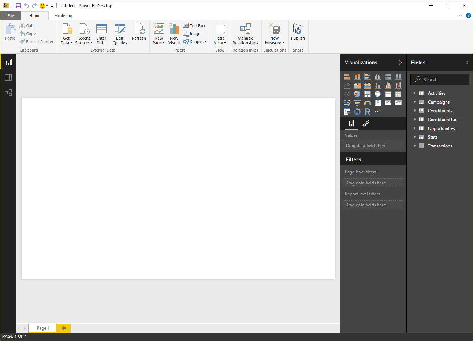Open the Relationships view in sidebar
Viewport: 473px width, 341px height.
[x=8, y=93]
